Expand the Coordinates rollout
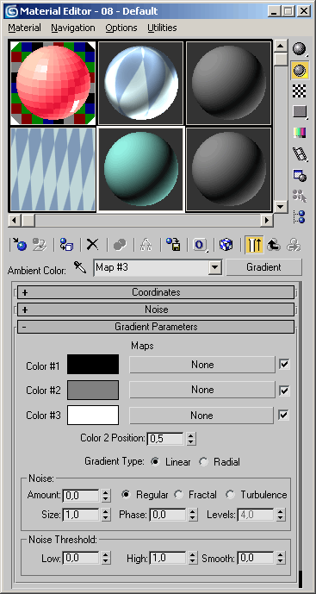 tap(156, 292)
